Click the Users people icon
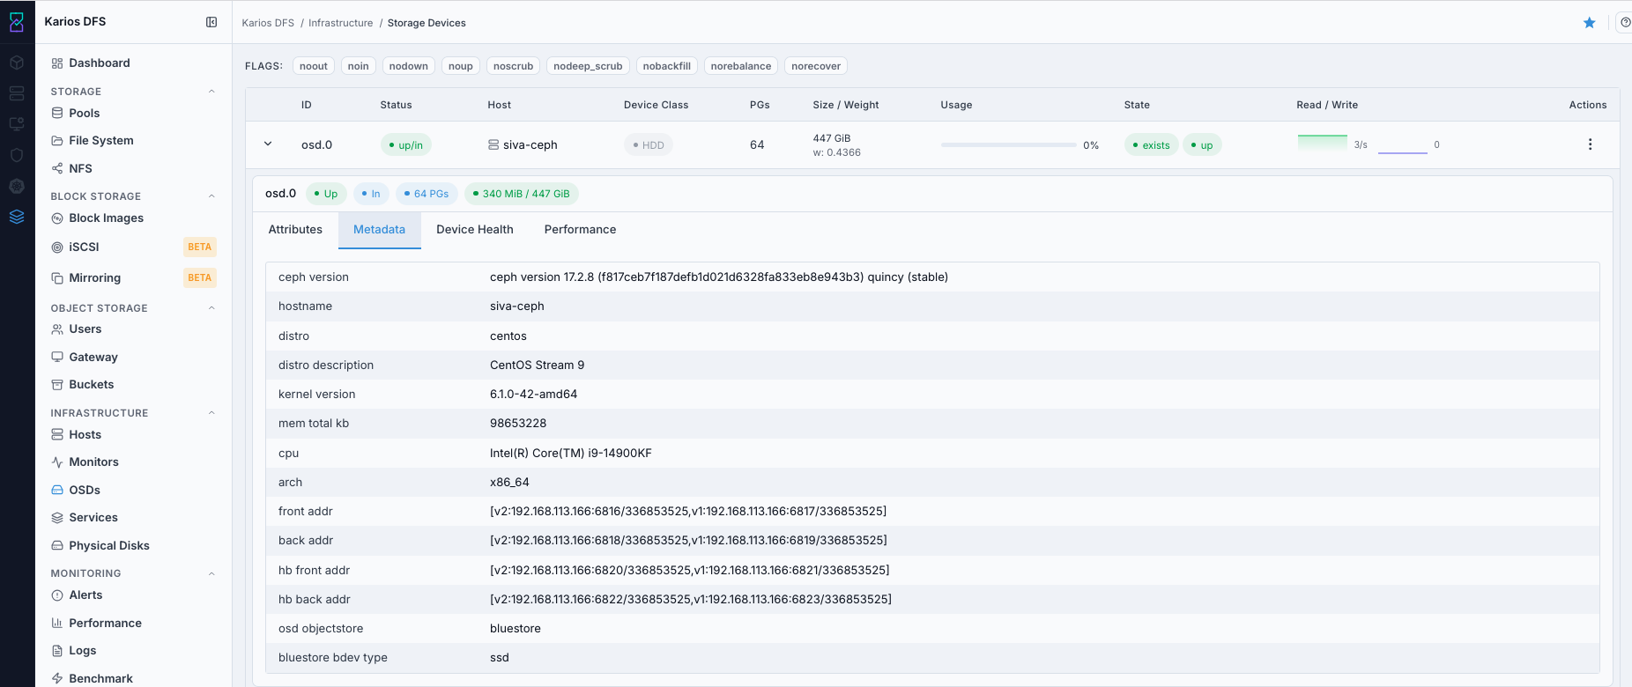This screenshot has height=687, width=1632. click(57, 329)
